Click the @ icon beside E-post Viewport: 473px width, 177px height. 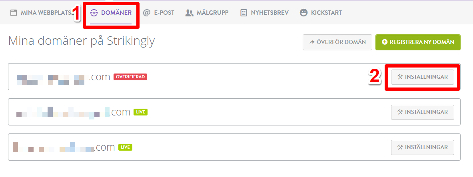(x=146, y=13)
